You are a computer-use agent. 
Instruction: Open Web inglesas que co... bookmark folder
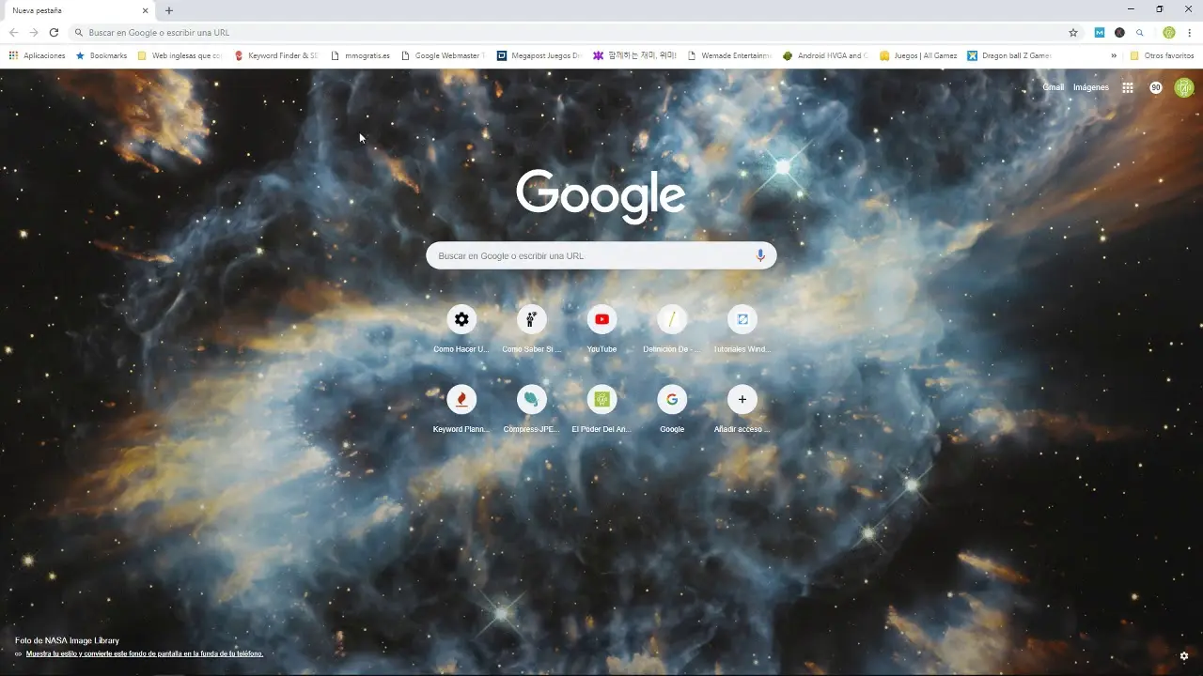180,55
